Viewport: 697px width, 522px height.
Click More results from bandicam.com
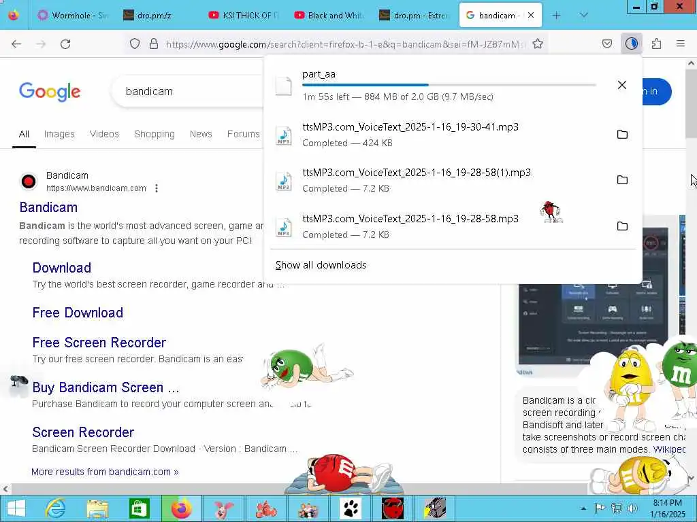(x=105, y=472)
